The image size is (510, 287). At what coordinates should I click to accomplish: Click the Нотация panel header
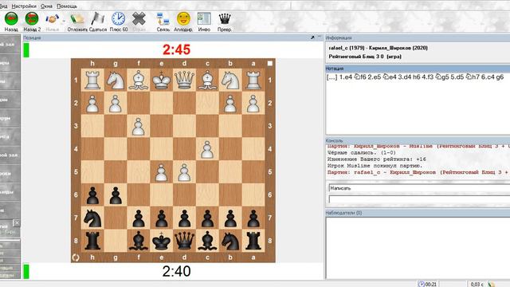418,69
